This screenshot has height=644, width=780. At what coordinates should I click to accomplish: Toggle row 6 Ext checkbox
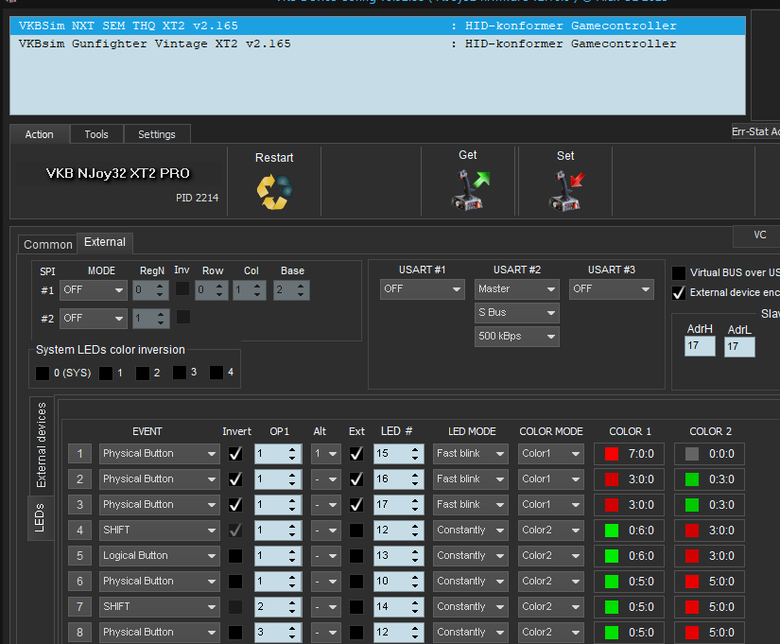(356, 582)
